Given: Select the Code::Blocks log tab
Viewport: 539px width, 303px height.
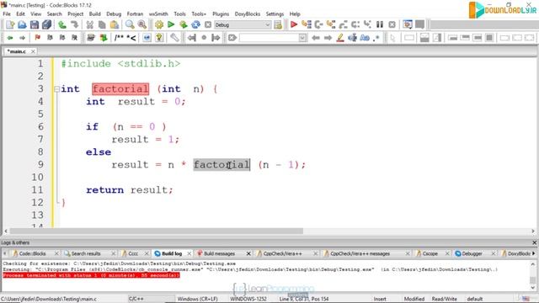Looking at the screenshot, I should [32, 253].
